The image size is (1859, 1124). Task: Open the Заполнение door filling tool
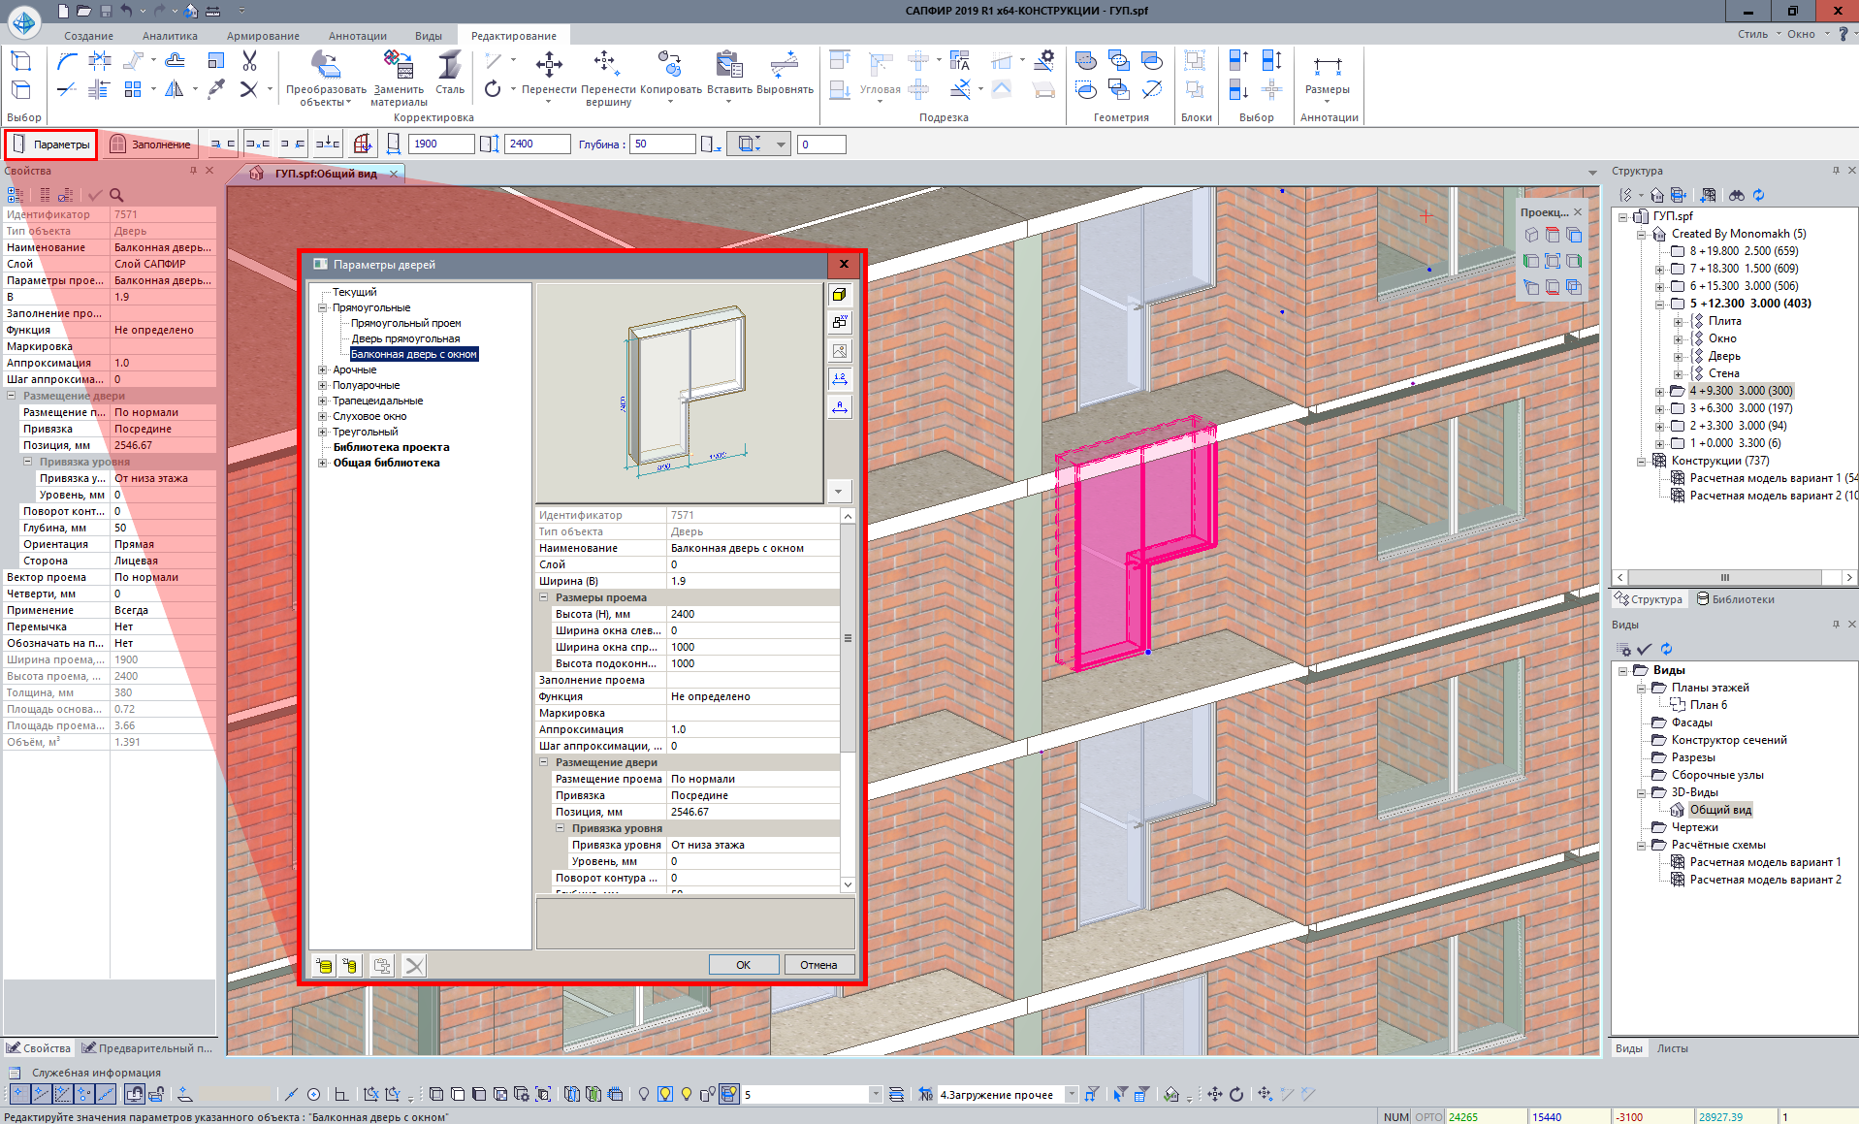(x=149, y=145)
